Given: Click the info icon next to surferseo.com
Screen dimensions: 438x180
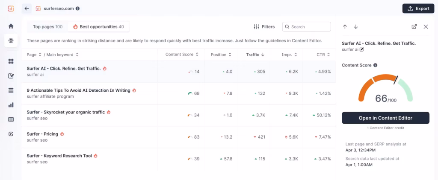Looking at the screenshot, I should 77,9.
